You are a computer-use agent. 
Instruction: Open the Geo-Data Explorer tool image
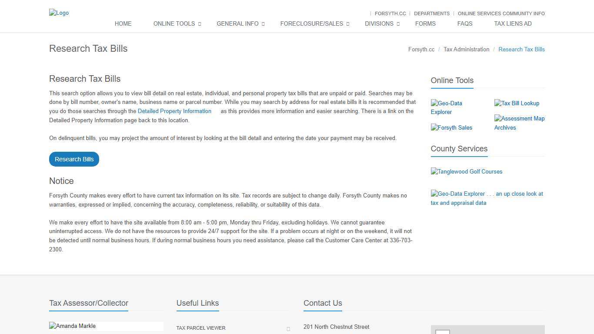coord(447,107)
